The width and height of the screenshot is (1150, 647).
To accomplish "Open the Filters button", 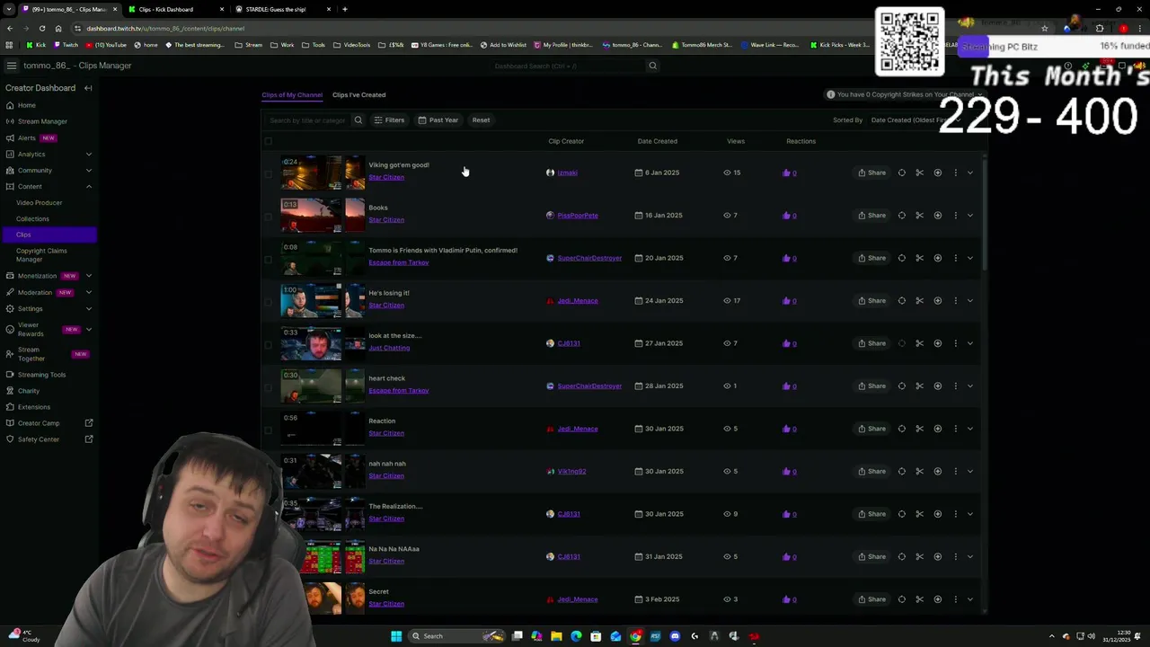I will tap(390, 120).
